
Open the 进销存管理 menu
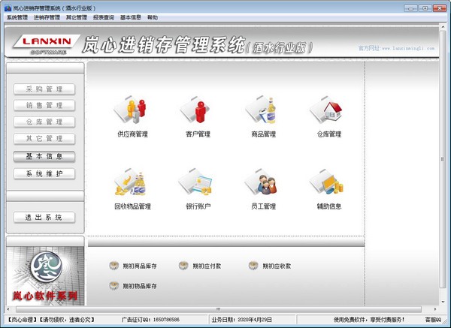click(x=47, y=17)
